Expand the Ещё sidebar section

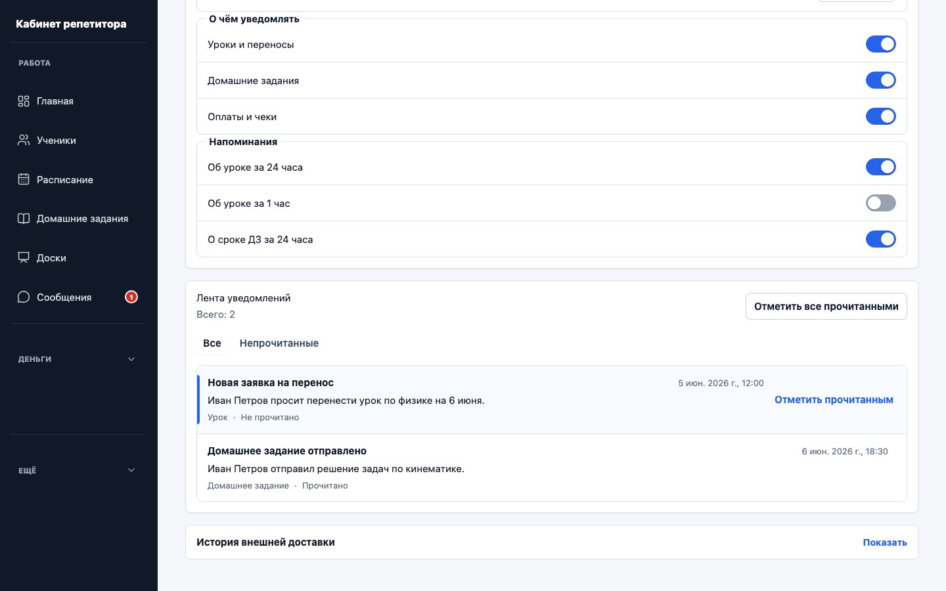pyautogui.click(x=78, y=470)
